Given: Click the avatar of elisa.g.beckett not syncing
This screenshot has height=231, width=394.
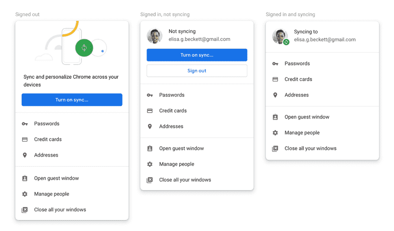Looking at the screenshot, I should [154, 35].
